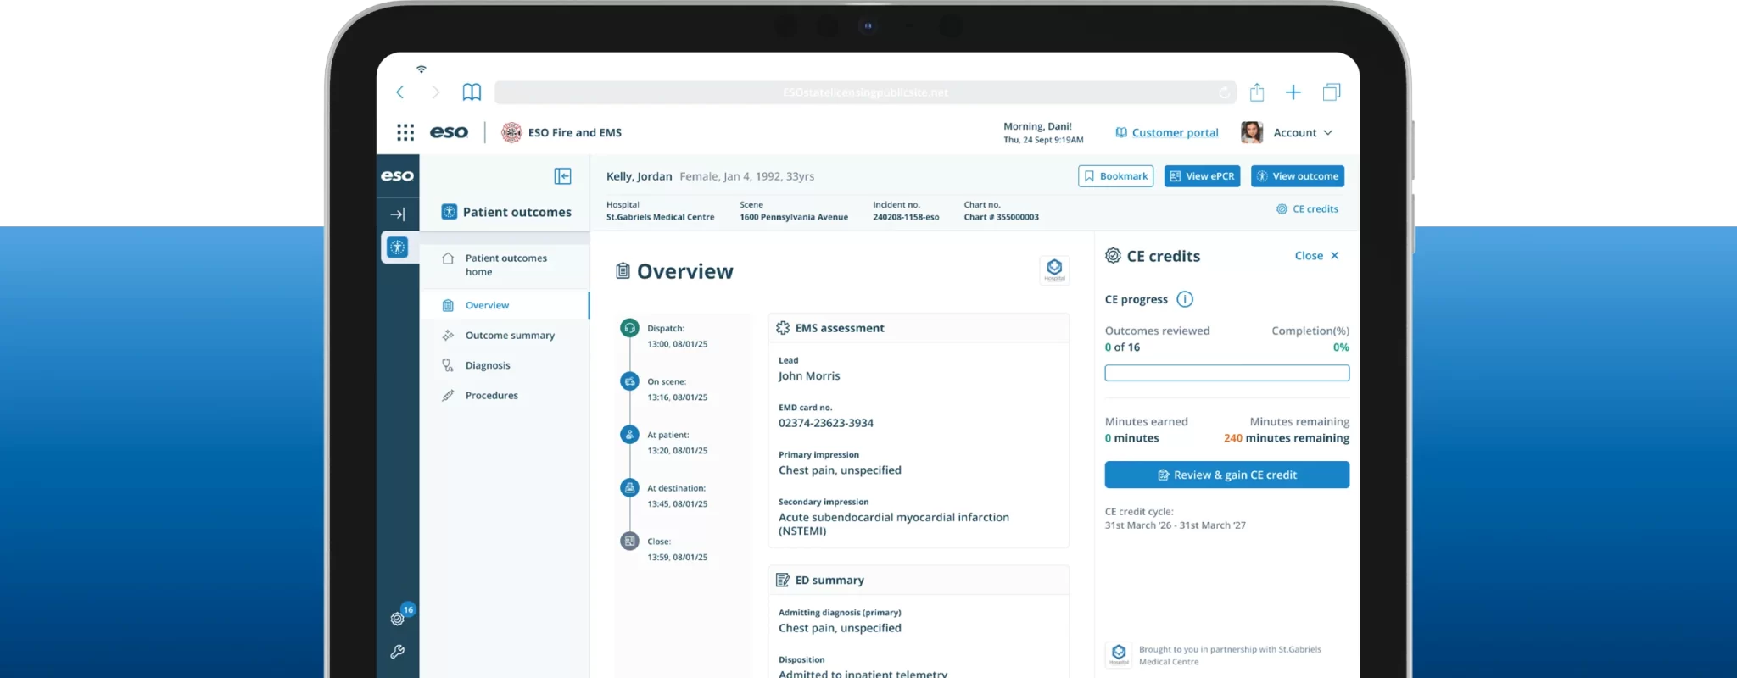Click incident number 240208-1158-eso

click(906, 217)
